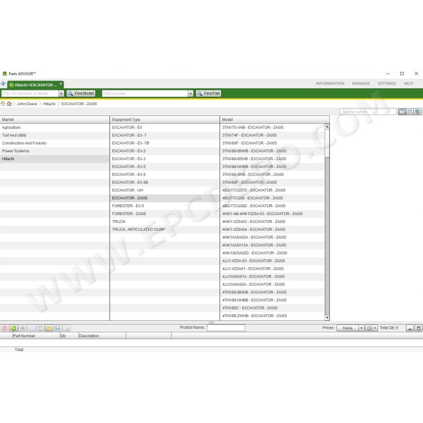Click the Model column header
Viewport: 423px width, 423px height.
pyautogui.click(x=274, y=120)
